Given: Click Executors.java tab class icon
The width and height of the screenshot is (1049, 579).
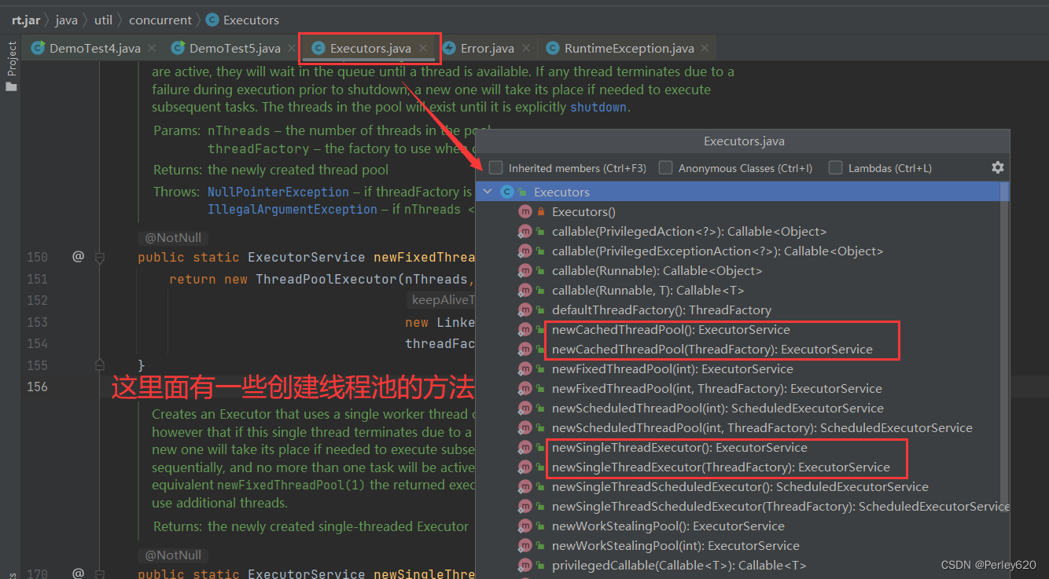Looking at the screenshot, I should pos(318,49).
